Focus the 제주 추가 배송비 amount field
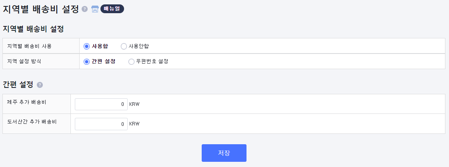This screenshot has width=449, height=167. click(x=101, y=104)
